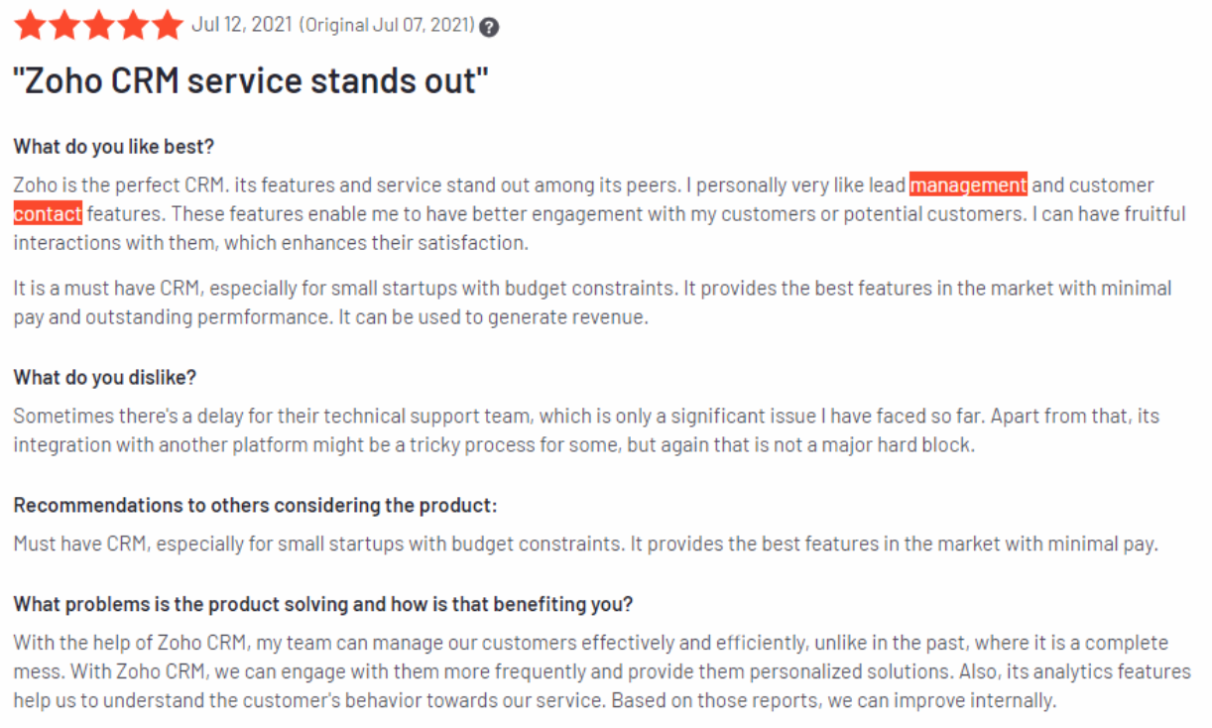Click the "What do you like best?" heading
Image resolution: width=1212 pixels, height=728 pixels.
114,146
